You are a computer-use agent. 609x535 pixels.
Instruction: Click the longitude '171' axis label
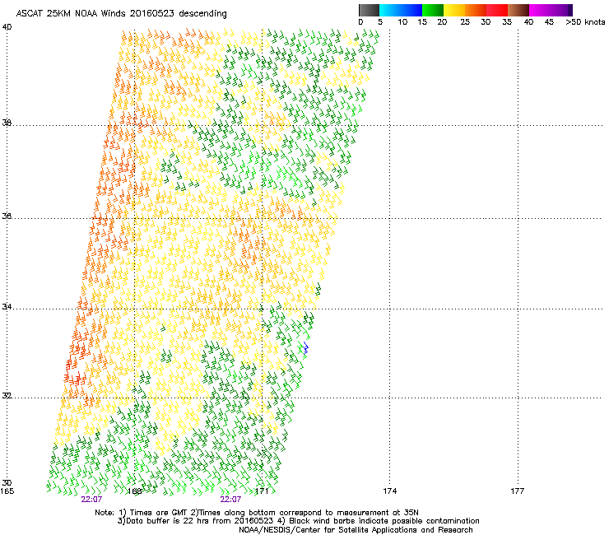pyautogui.click(x=262, y=491)
